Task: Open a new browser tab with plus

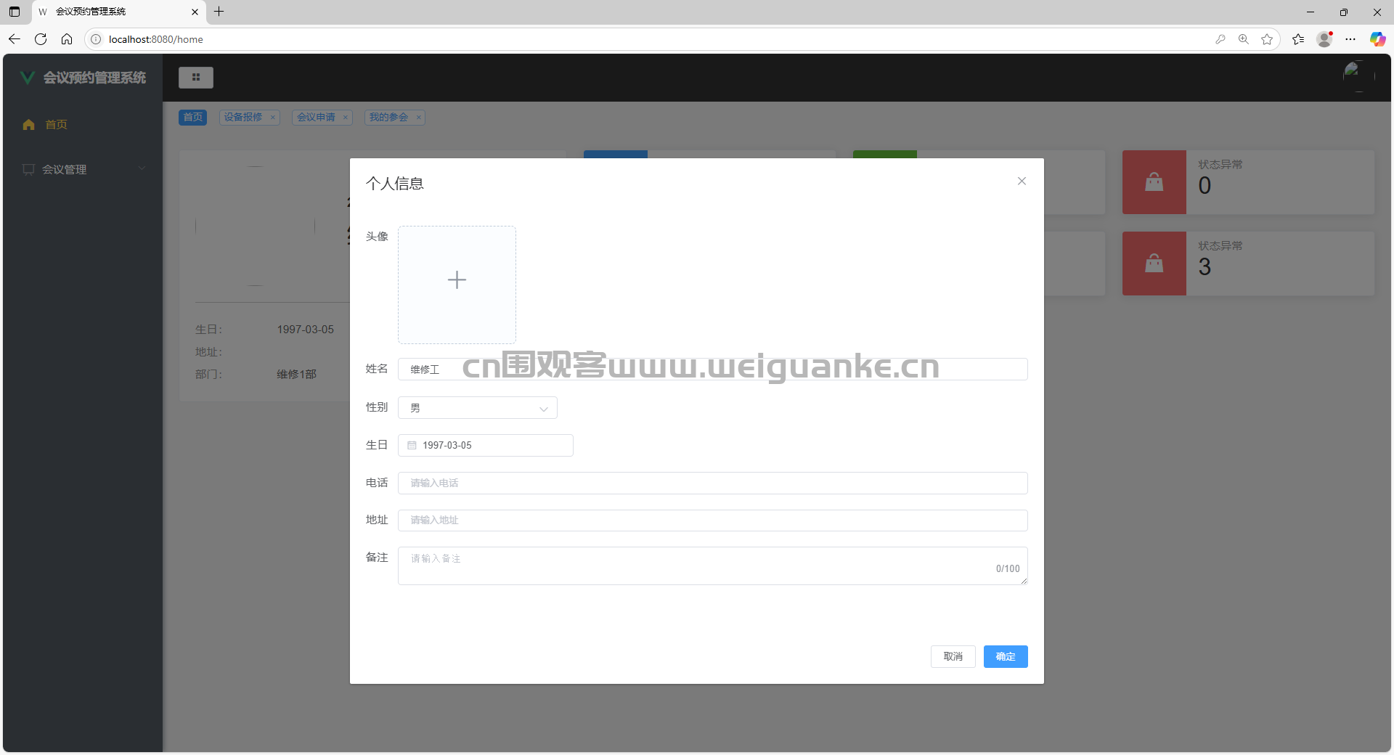Action: [219, 12]
